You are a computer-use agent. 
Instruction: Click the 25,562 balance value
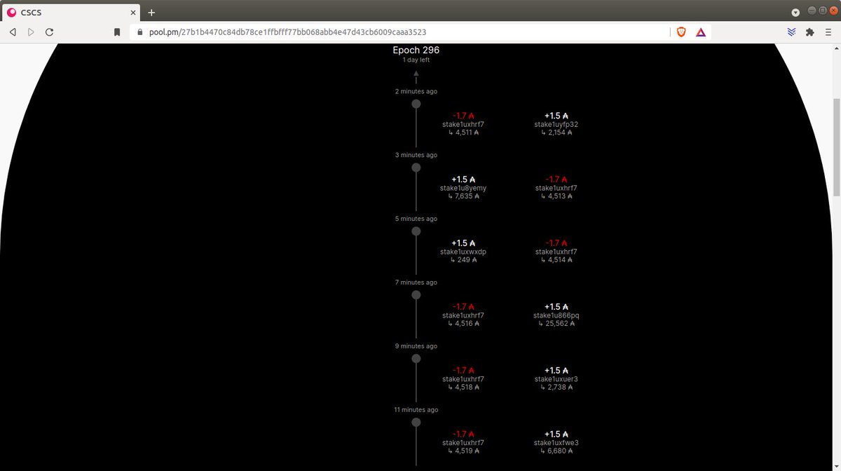tap(556, 324)
